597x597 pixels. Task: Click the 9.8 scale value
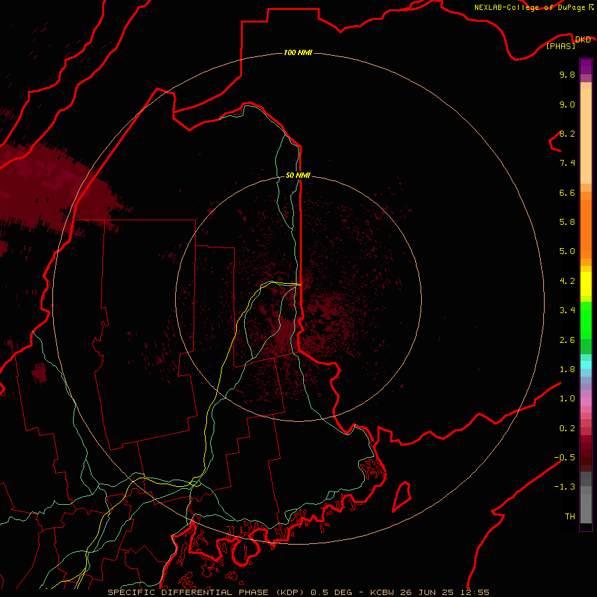pyautogui.click(x=567, y=74)
